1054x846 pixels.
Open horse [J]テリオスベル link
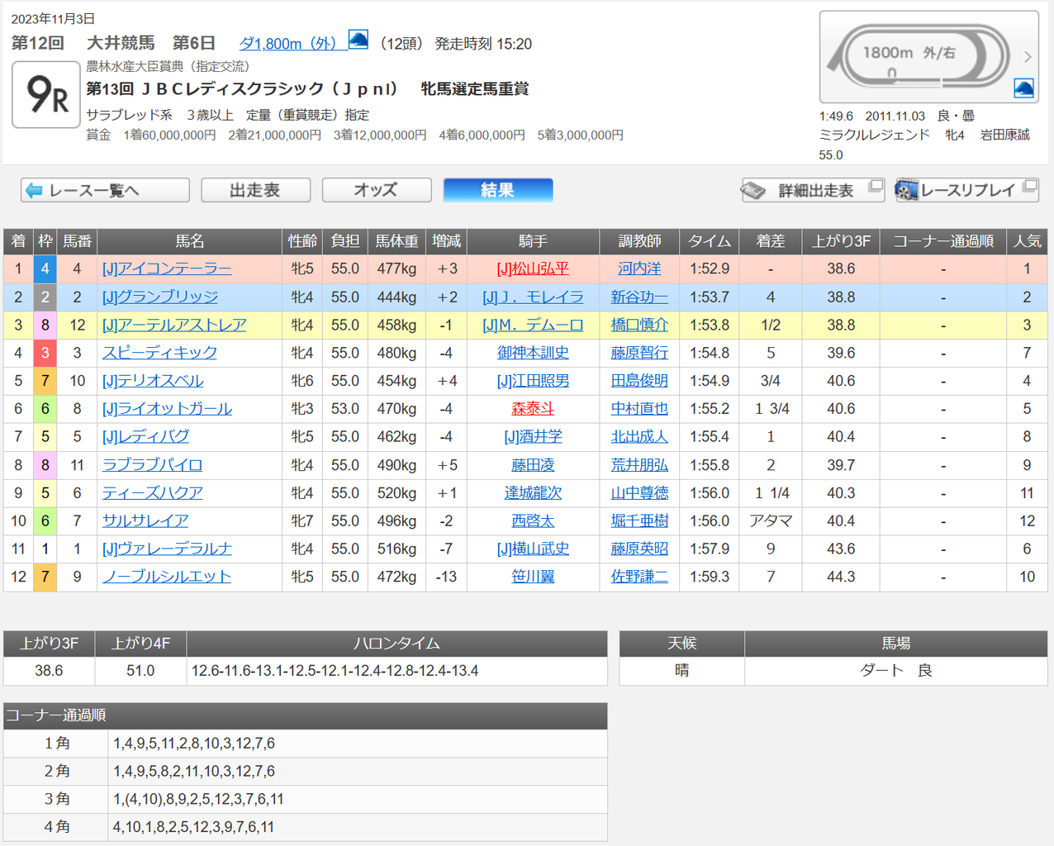tap(153, 381)
